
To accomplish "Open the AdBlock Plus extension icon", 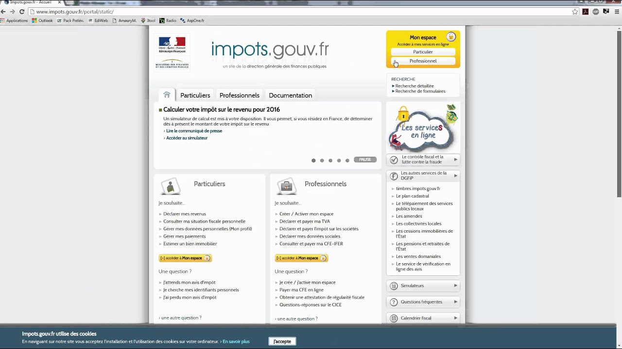I will coord(596,12).
